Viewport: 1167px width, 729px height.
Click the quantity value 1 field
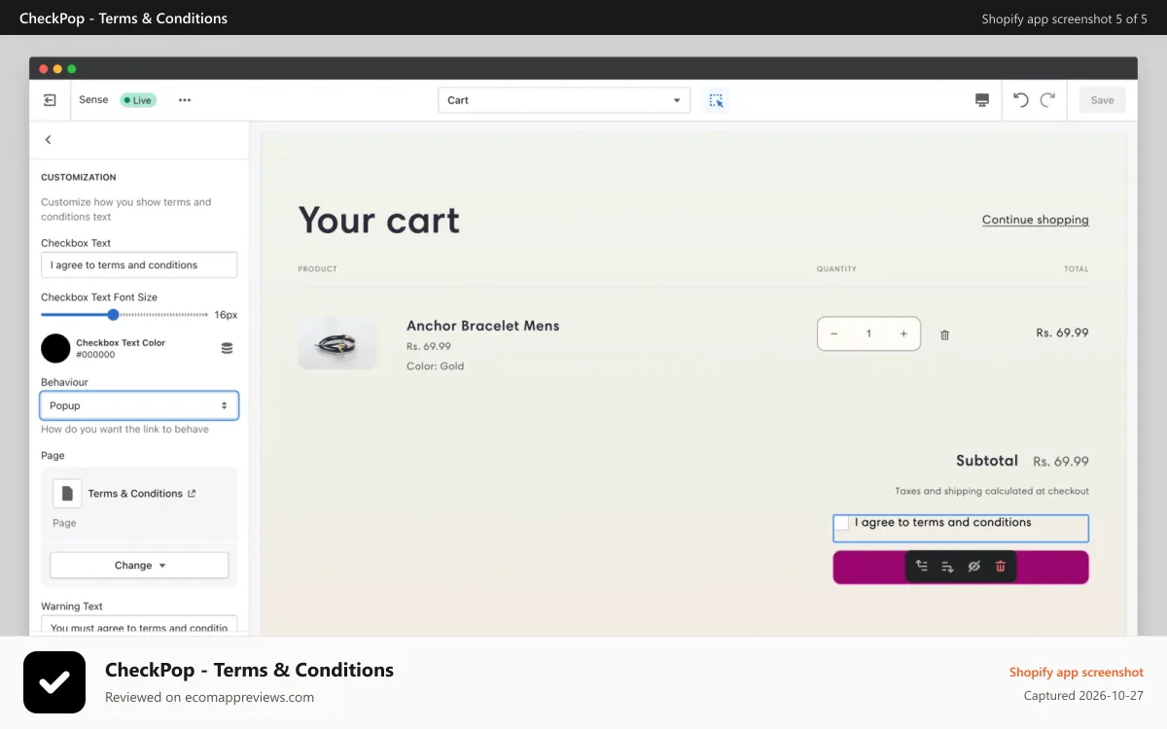(868, 333)
